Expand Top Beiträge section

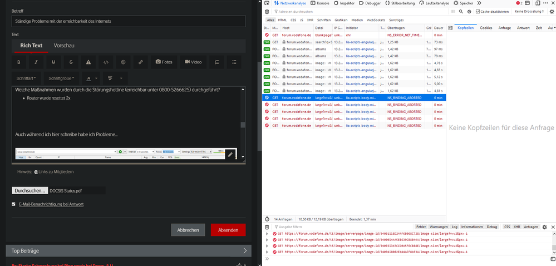(x=245, y=251)
